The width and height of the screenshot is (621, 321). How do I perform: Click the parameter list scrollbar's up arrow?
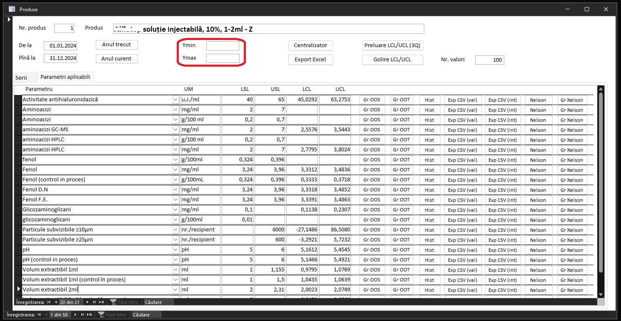pos(601,88)
